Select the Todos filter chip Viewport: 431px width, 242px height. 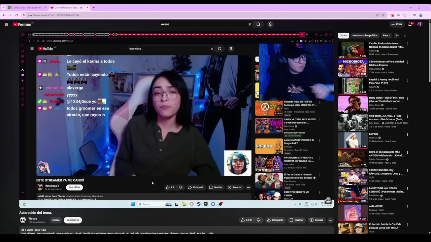(343, 35)
